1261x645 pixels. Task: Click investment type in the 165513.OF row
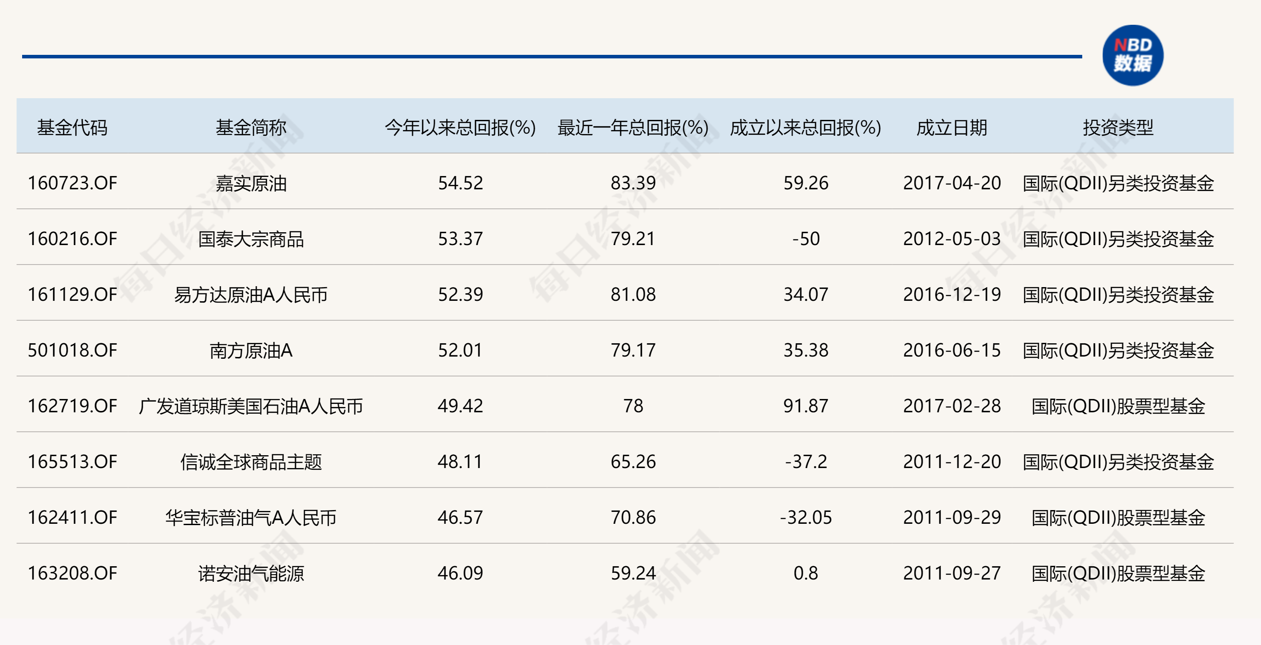[1119, 462]
